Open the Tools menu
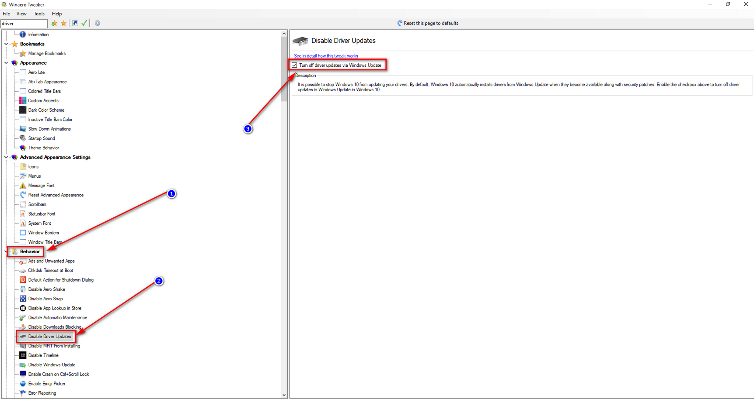754x399 pixels. 39,14
